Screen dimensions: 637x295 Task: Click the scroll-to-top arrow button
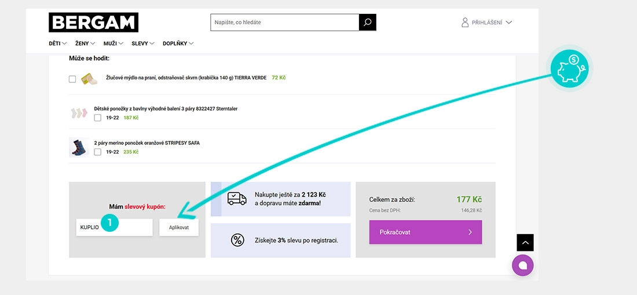click(x=525, y=243)
